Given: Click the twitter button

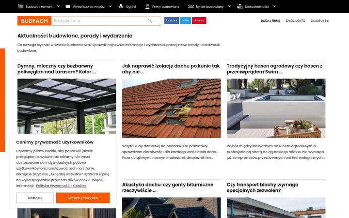Looking at the screenshot, I should tap(185, 20).
